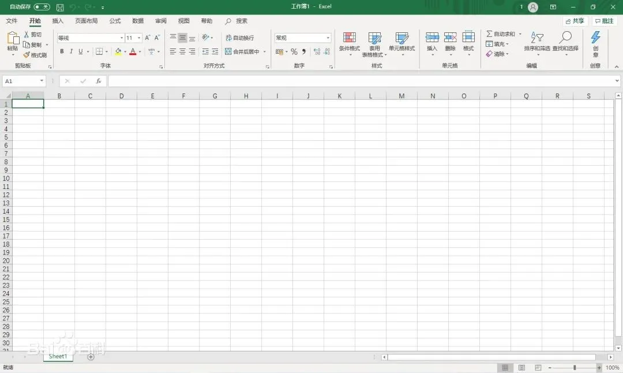Open the font name dropdown

click(122, 38)
